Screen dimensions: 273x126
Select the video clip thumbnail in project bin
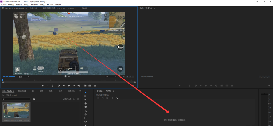coord(16,111)
